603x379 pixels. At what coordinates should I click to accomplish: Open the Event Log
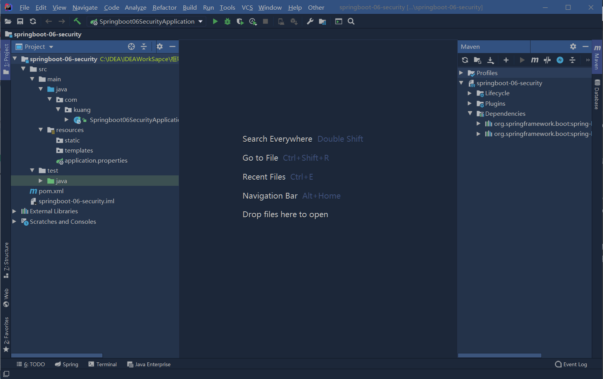pyautogui.click(x=571, y=364)
